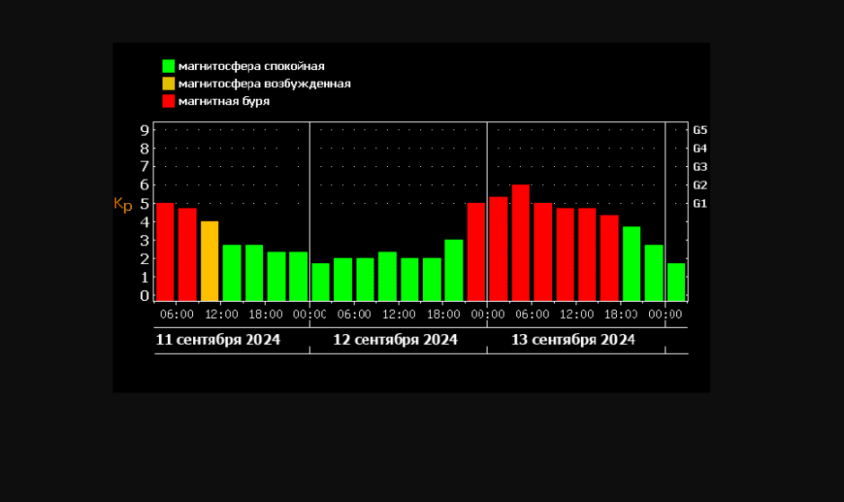The width and height of the screenshot is (844, 502).
Task: Click the G1 storm level label
Action: pyautogui.click(x=700, y=204)
